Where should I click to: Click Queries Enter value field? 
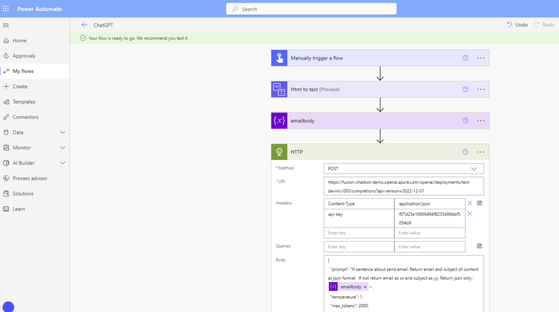point(430,246)
